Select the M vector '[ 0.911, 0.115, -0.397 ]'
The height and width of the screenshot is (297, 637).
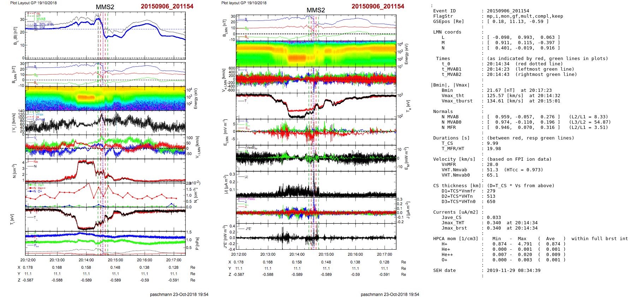[x=523, y=43]
